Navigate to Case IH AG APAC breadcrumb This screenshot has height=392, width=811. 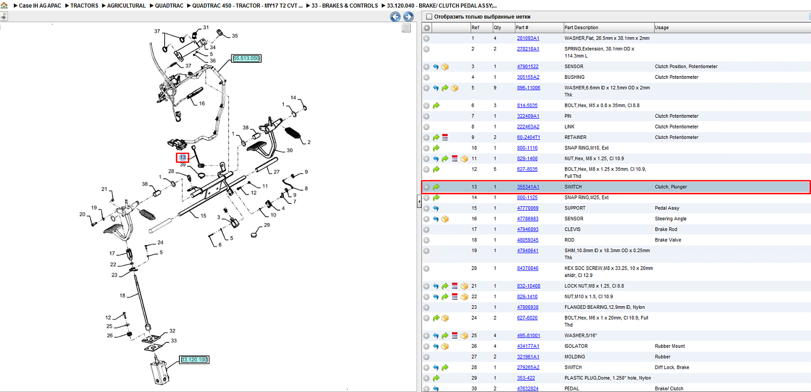[39, 5]
